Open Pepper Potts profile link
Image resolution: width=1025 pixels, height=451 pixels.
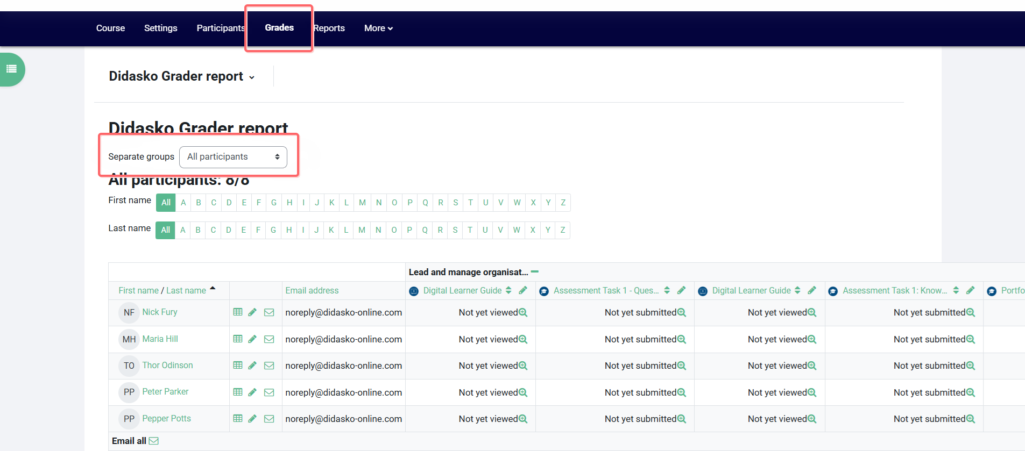tap(166, 419)
